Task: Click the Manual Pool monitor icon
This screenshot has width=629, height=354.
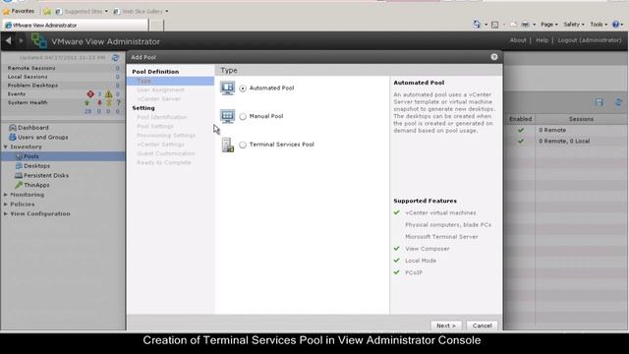Action: coord(227,116)
